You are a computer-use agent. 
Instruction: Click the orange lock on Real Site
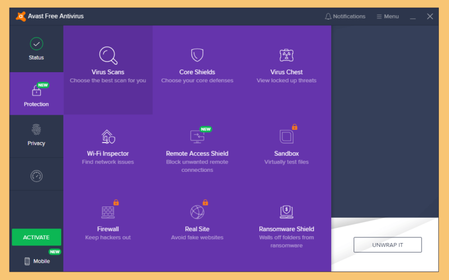tap(205, 202)
